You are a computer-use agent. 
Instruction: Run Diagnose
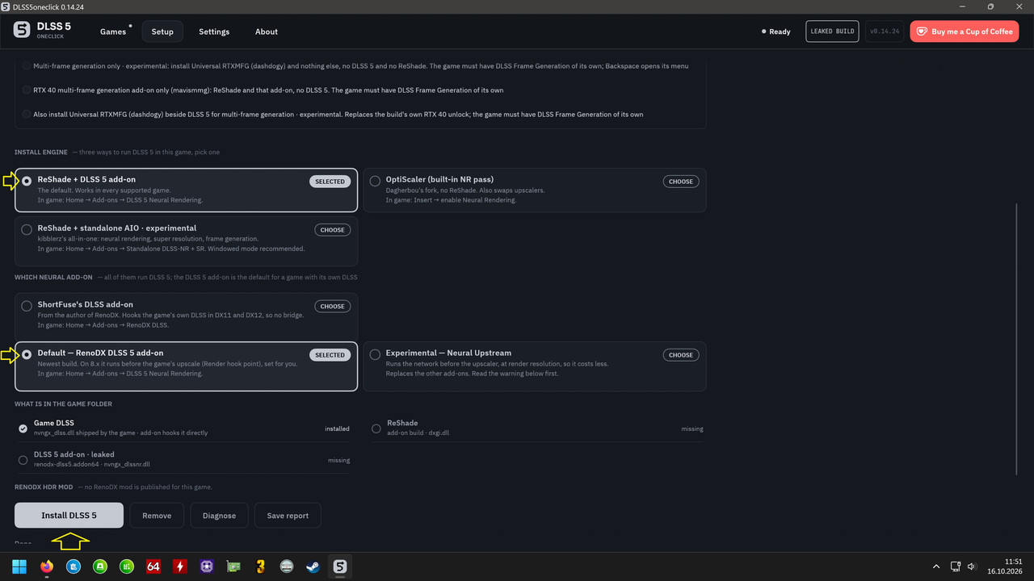[219, 516]
